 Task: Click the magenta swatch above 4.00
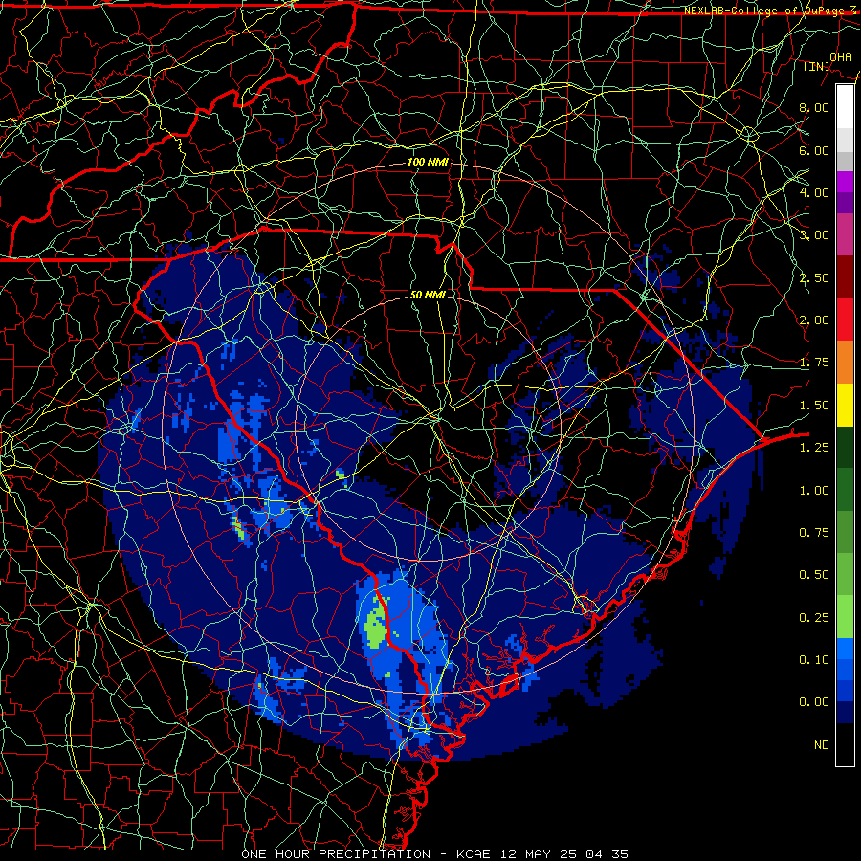(845, 182)
